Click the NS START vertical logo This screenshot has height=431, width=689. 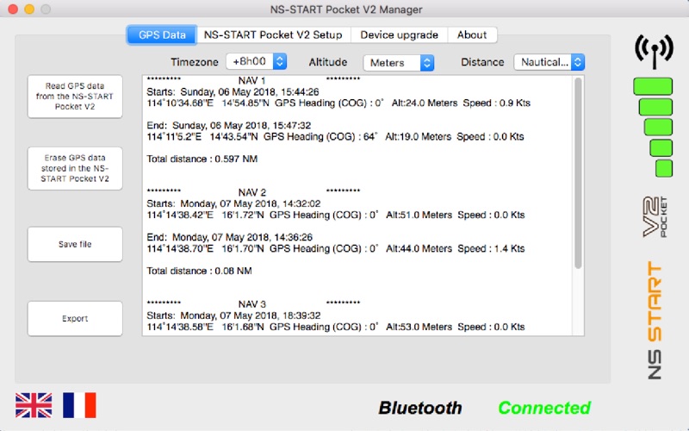(655, 320)
